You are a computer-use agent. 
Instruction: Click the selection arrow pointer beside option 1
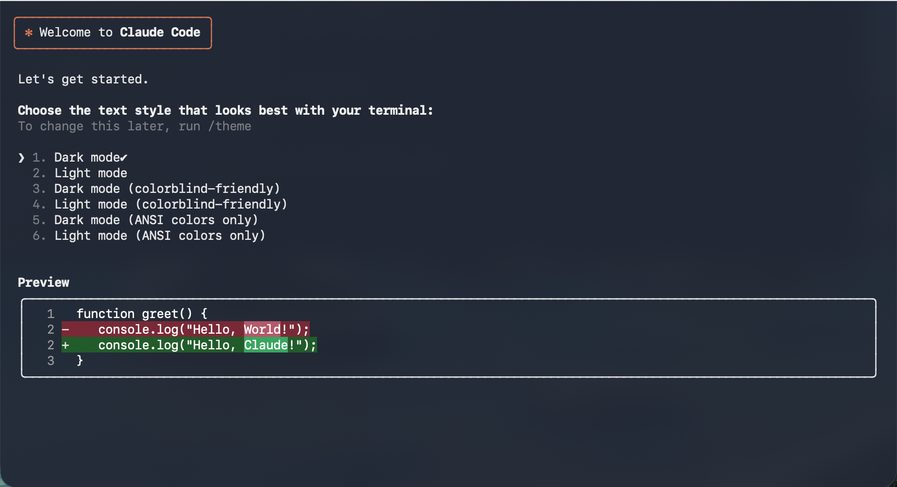[21, 157]
